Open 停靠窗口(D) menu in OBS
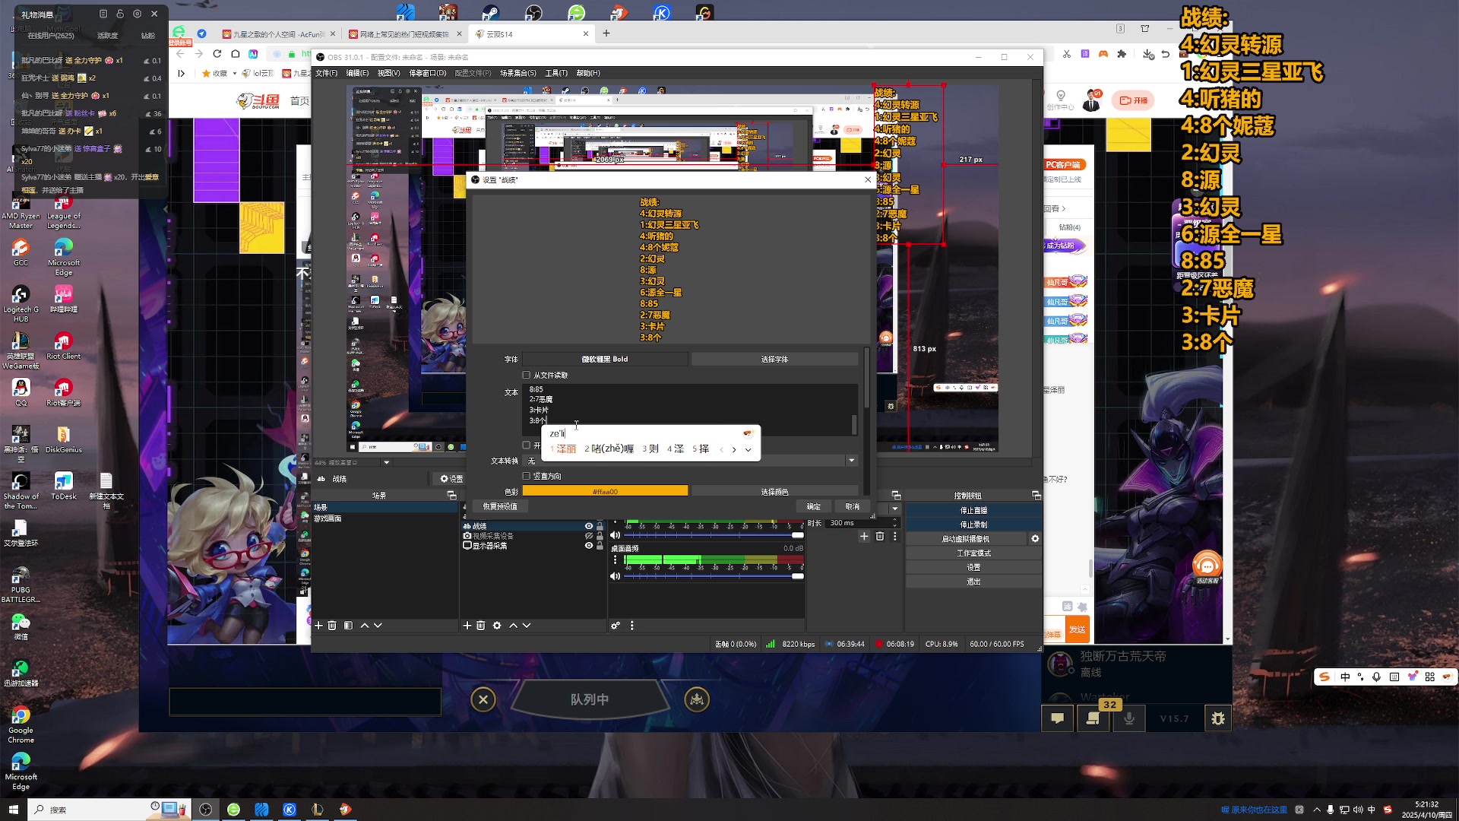 427,73
